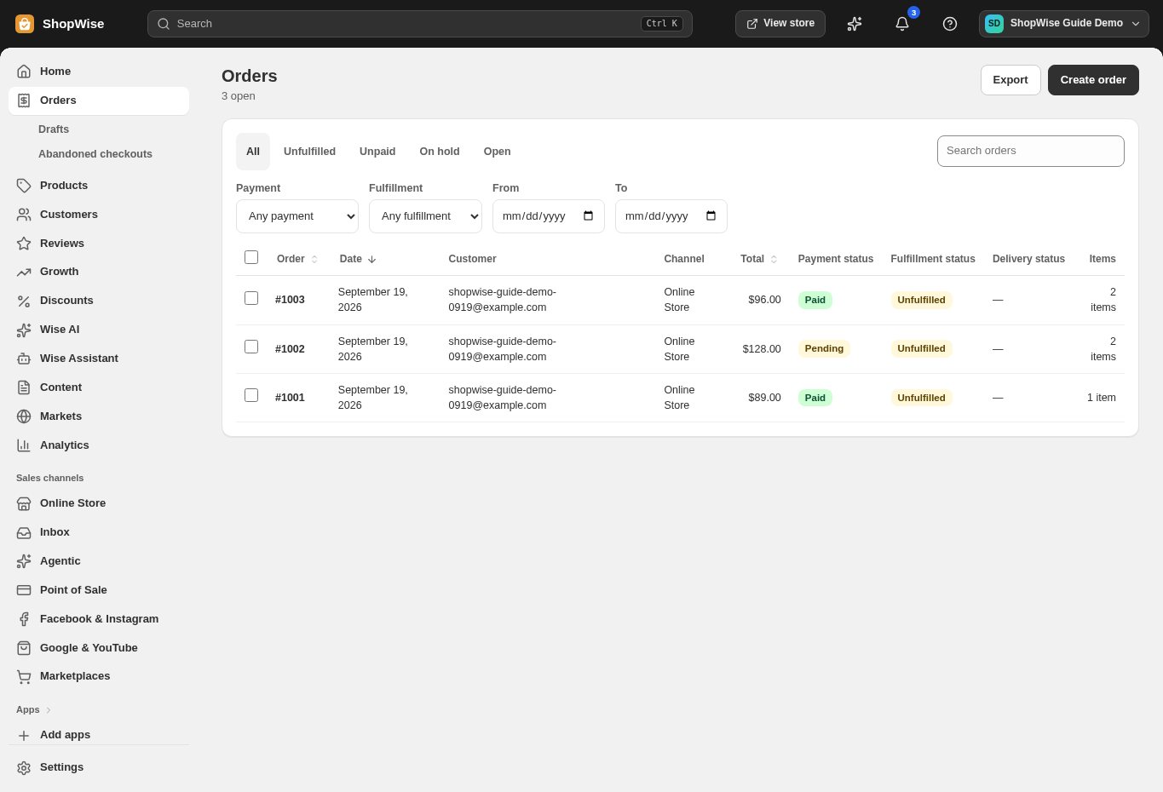The height and width of the screenshot is (792, 1163).
Task: Click the Create order button
Action: (x=1093, y=80)
